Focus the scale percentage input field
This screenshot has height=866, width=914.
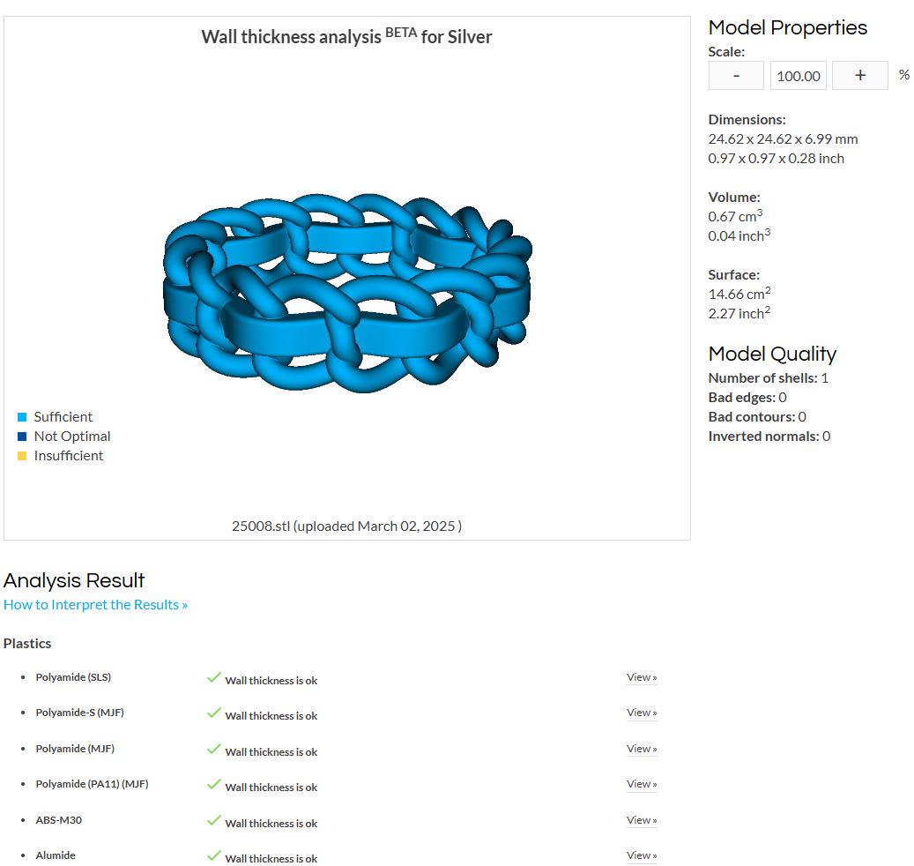coord(798,75)
